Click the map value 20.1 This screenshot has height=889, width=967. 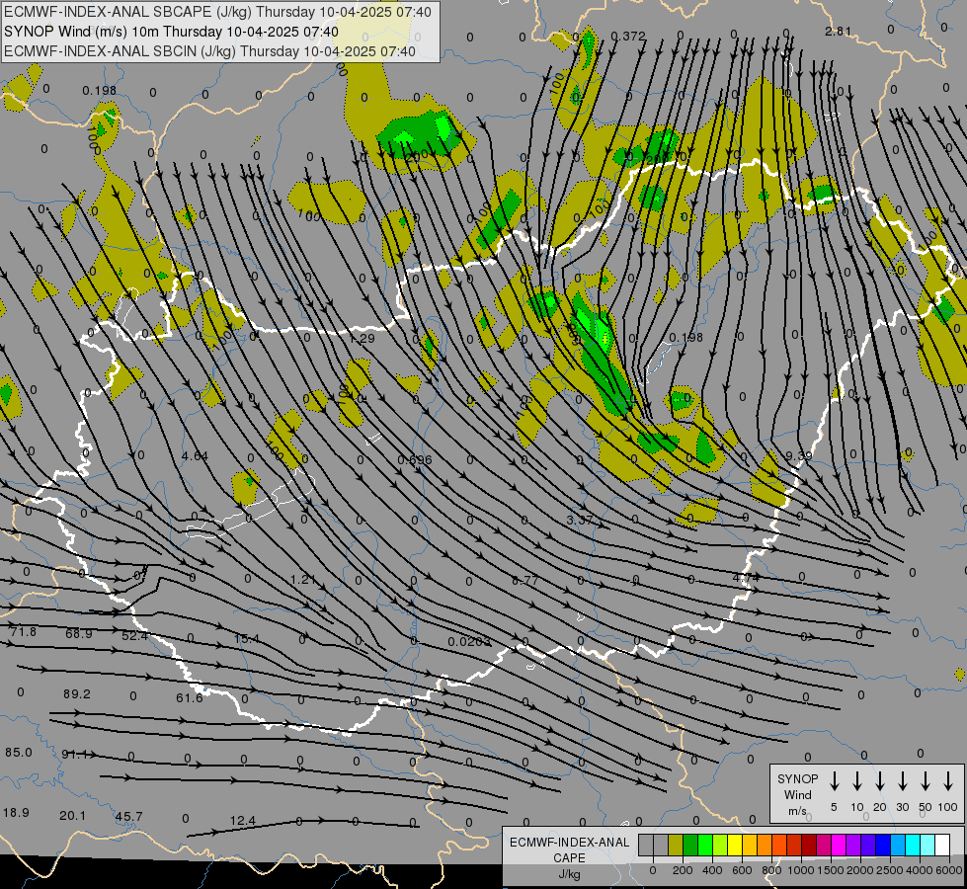point(73,815)
